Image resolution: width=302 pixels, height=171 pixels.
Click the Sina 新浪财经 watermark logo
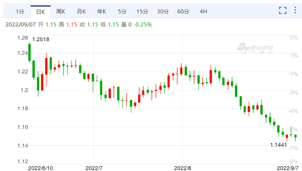pos(255,48)
